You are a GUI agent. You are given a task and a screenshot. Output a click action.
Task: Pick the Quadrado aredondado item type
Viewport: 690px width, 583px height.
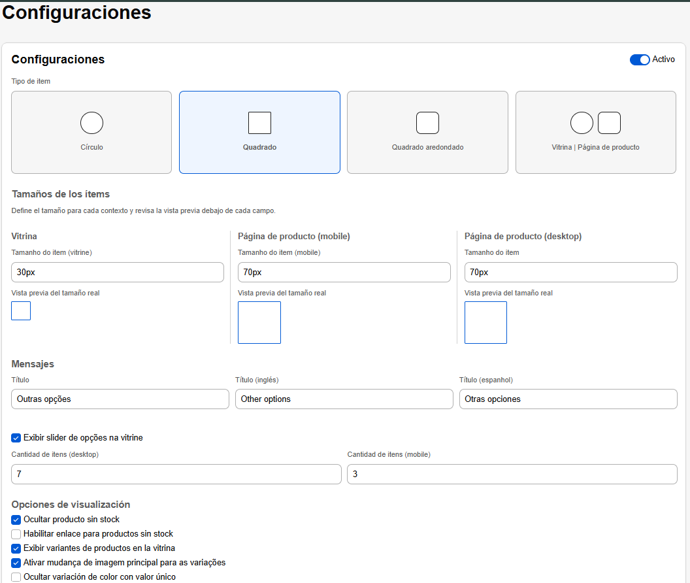[x=427, y=132]
